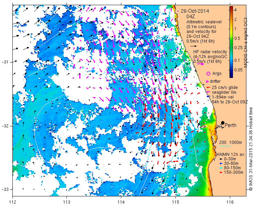255x206 pixels.
Task: Click the black Perth city marker dot
Action: click(x=223, y=123)
